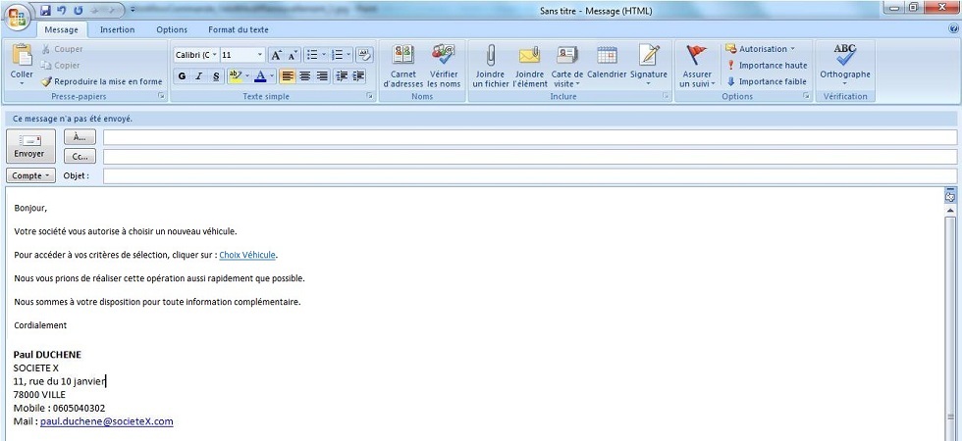Open the font size dropdown showing 11
This screenshot has height=441, width=962.
pos(260,55)
